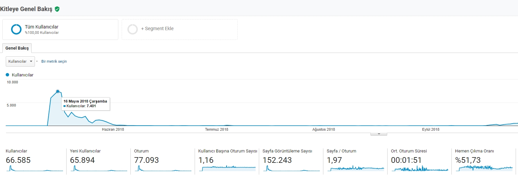
Task: Select Sayfa Görüntüleme Sayısı 152.243 metric
Action: click(x=291, y=162)
